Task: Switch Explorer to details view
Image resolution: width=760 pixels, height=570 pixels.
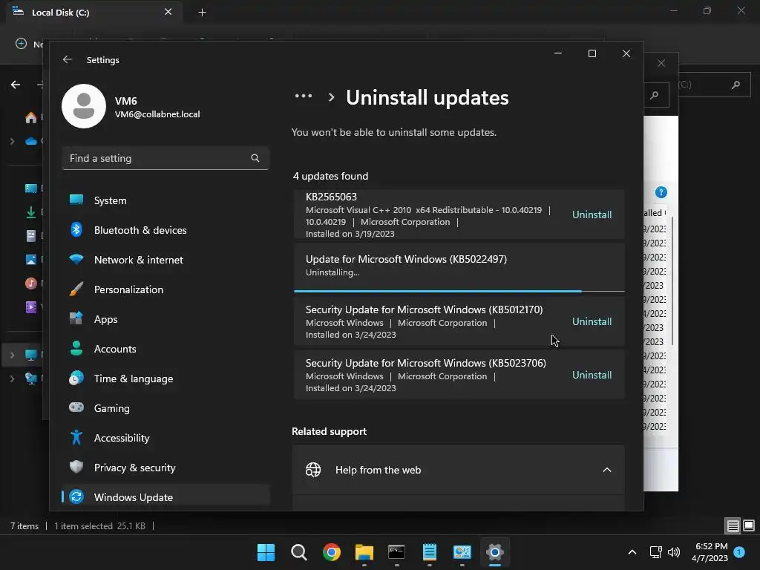Action: pos(733,525)
